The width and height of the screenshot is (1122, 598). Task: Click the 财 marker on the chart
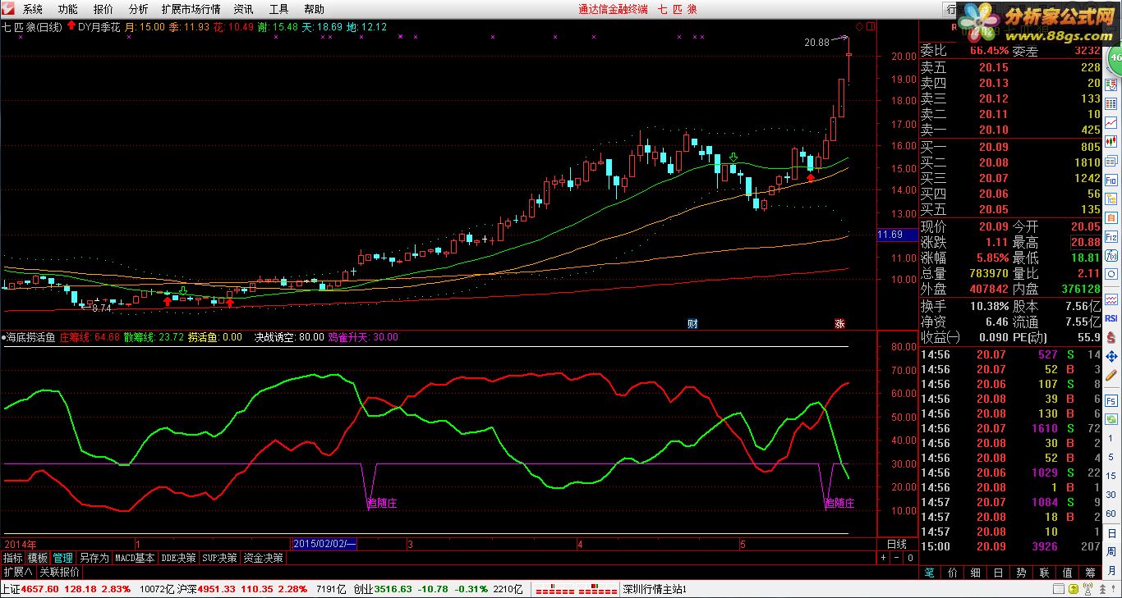(692, 323)
